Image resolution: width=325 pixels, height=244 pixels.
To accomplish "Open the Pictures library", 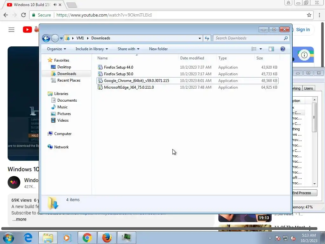I will point(64,113).
